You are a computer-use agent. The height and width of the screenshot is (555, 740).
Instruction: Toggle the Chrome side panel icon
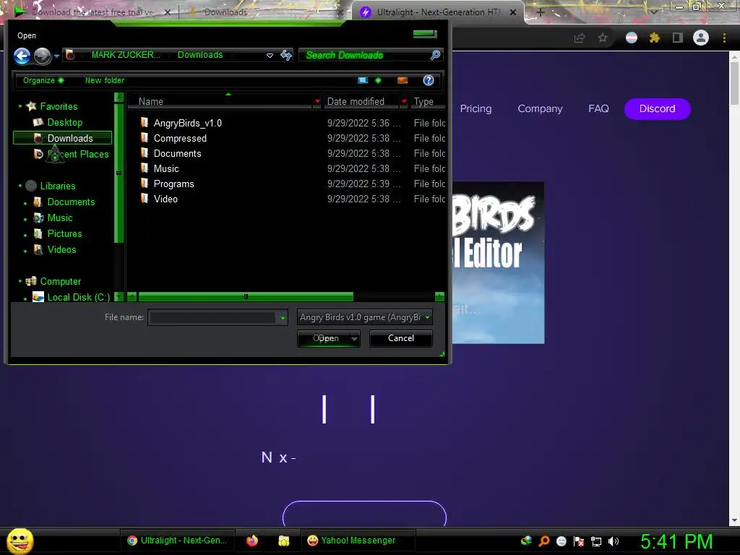pos(678,38)
